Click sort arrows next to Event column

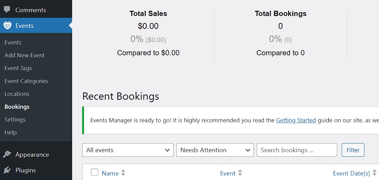tap(240, 173)
